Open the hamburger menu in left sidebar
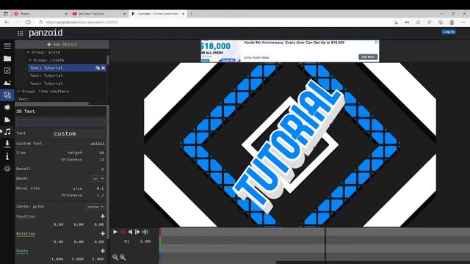 tap(7, 45)
